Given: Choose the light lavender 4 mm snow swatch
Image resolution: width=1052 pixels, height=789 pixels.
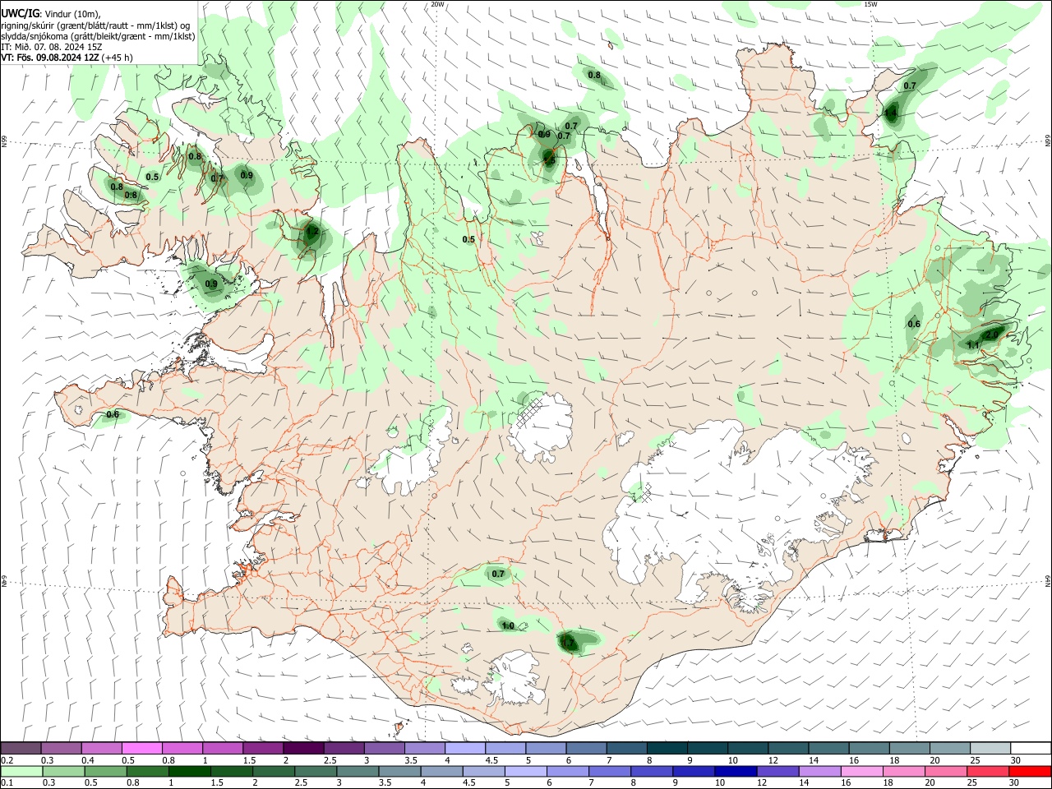Looking at the screenshot, I should pos(465,749).
